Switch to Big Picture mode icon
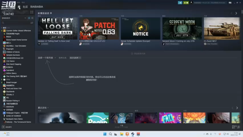The width and height of the screenshot is (243, 137). [230, 3]
